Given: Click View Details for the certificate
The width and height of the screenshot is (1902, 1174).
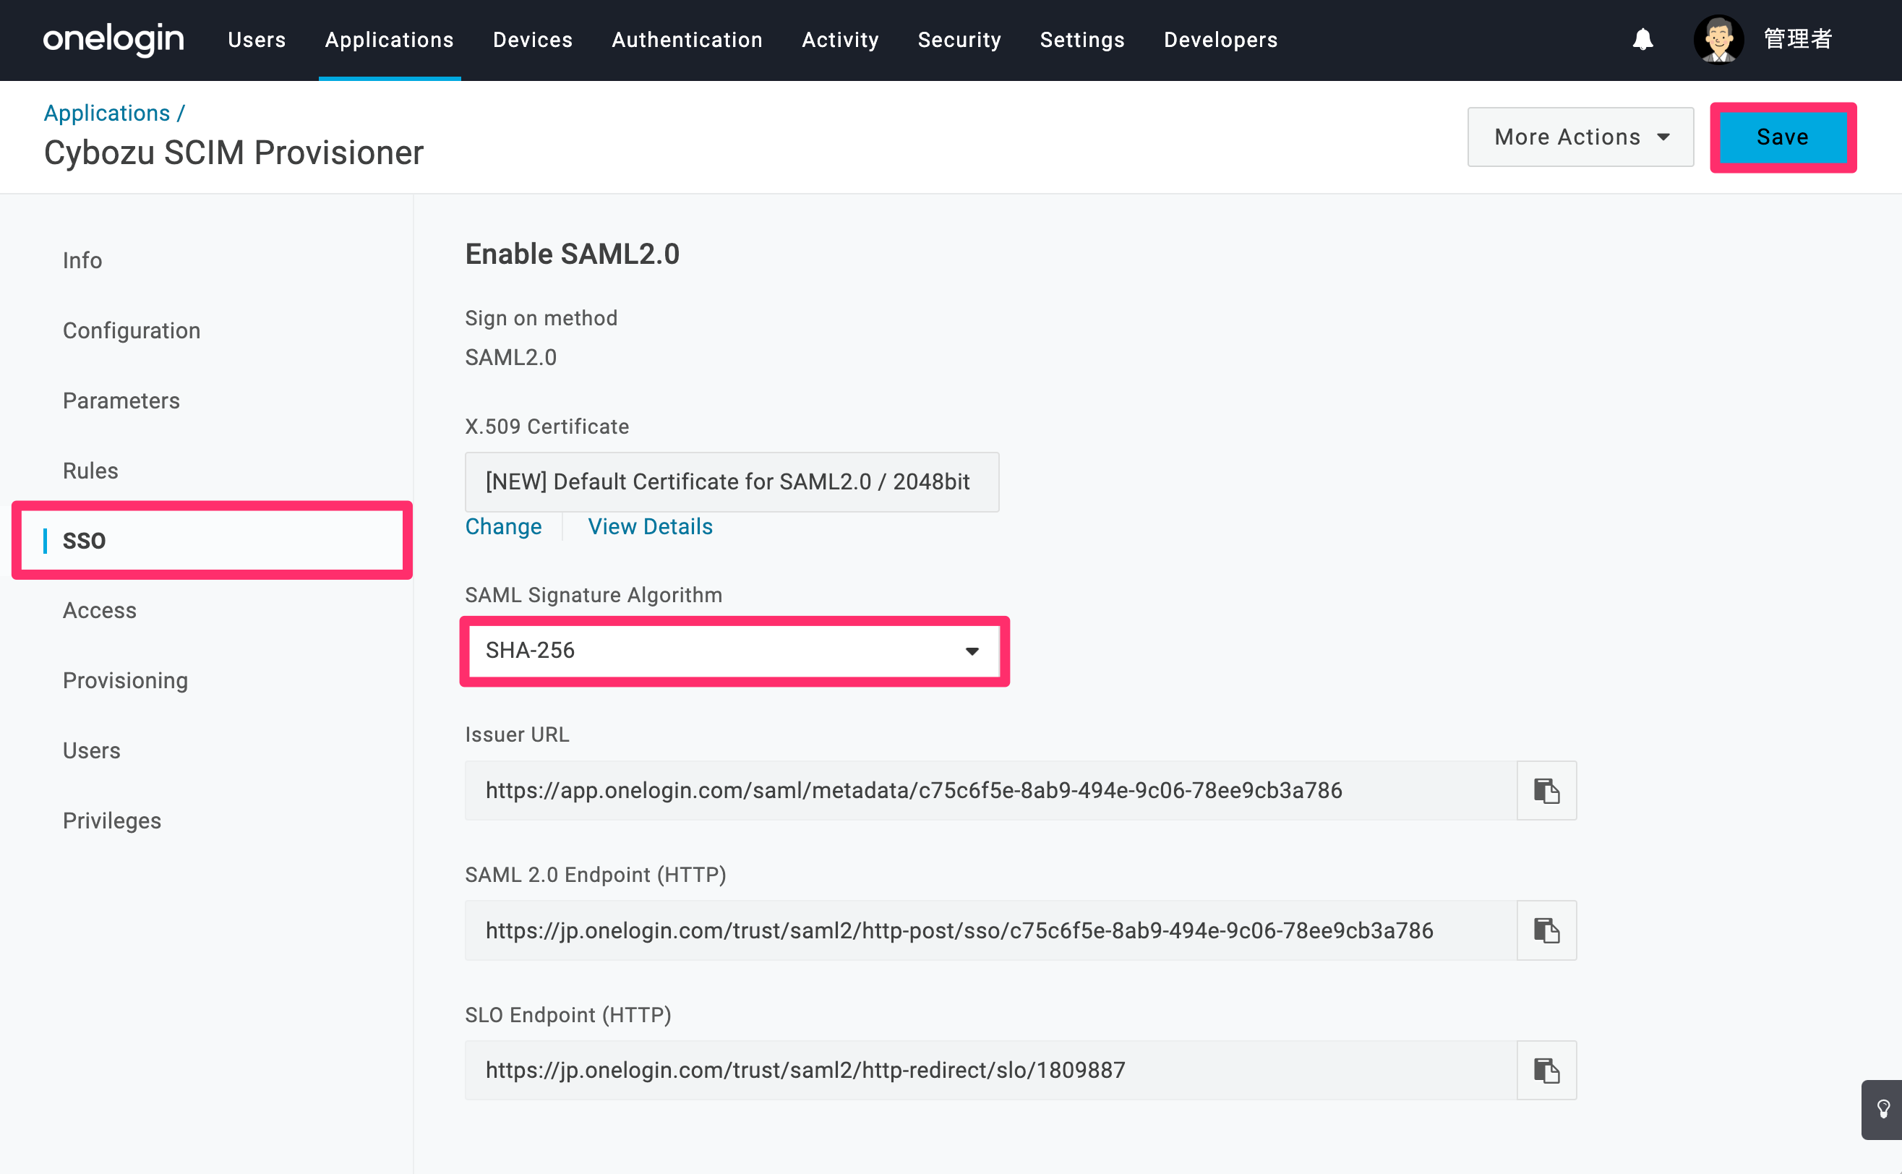Looking at the screenshot, I should click(x=650, y=526).
